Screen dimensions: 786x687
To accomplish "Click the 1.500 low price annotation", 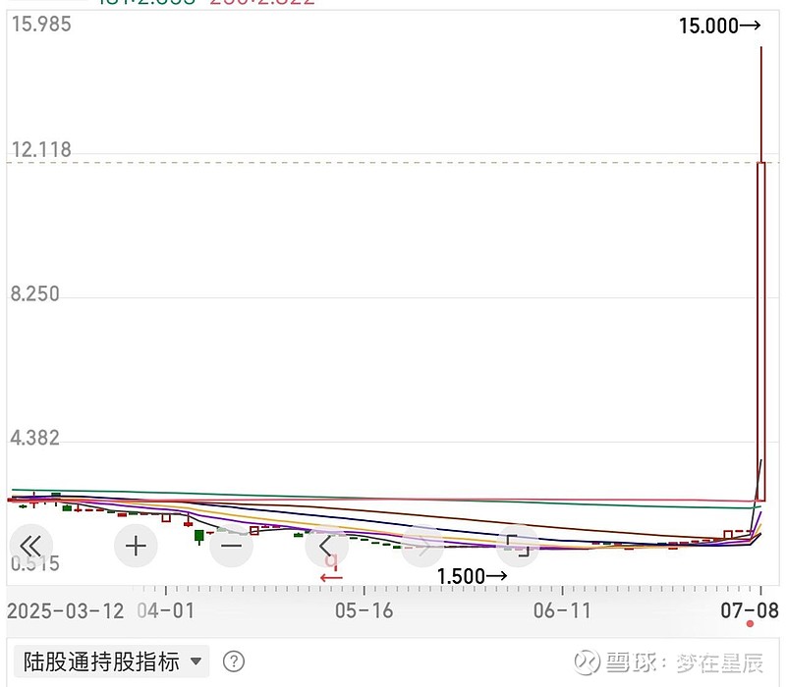I will tap(472, 576).
